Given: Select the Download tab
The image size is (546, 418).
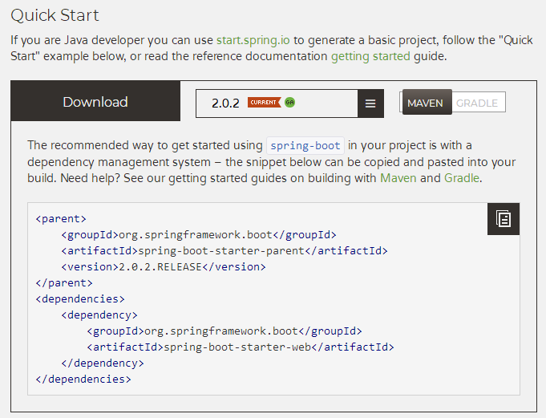Looking at the screenshot, I should point(95,102).
